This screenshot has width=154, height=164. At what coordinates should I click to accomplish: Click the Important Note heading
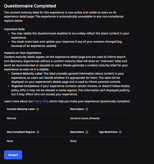point(14,29)
